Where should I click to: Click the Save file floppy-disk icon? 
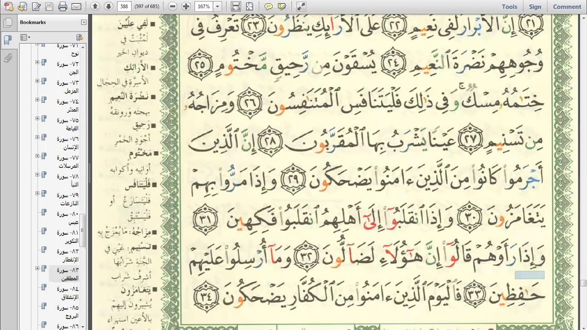pos(50,6)
